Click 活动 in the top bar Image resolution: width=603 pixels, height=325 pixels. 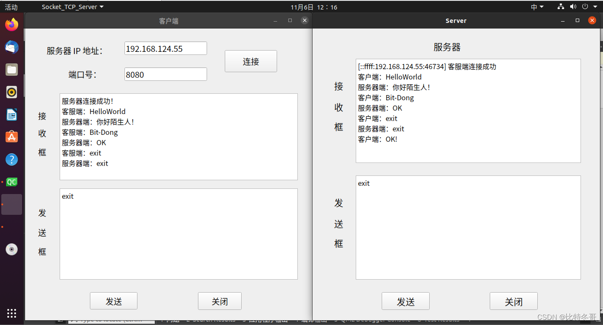click(11, 6)
